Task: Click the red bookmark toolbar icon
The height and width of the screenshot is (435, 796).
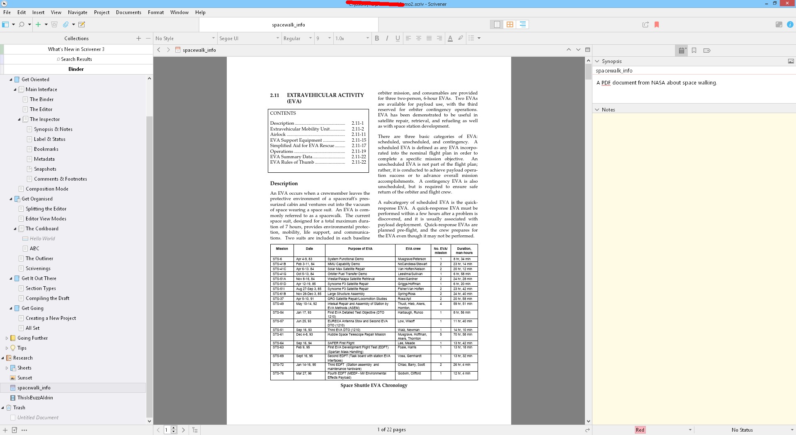Action: click(657, 24)
